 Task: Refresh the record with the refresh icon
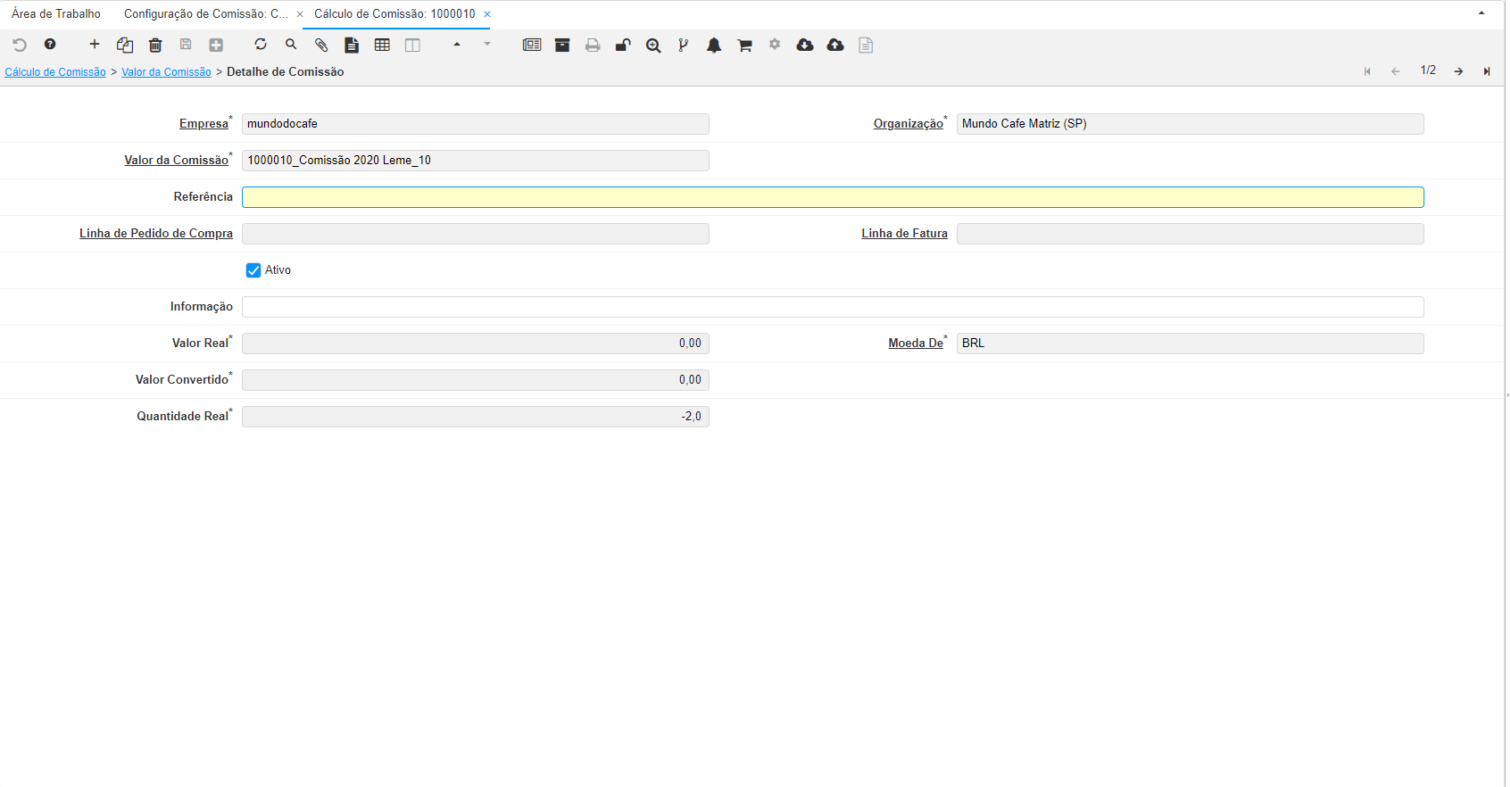point(261,45)
